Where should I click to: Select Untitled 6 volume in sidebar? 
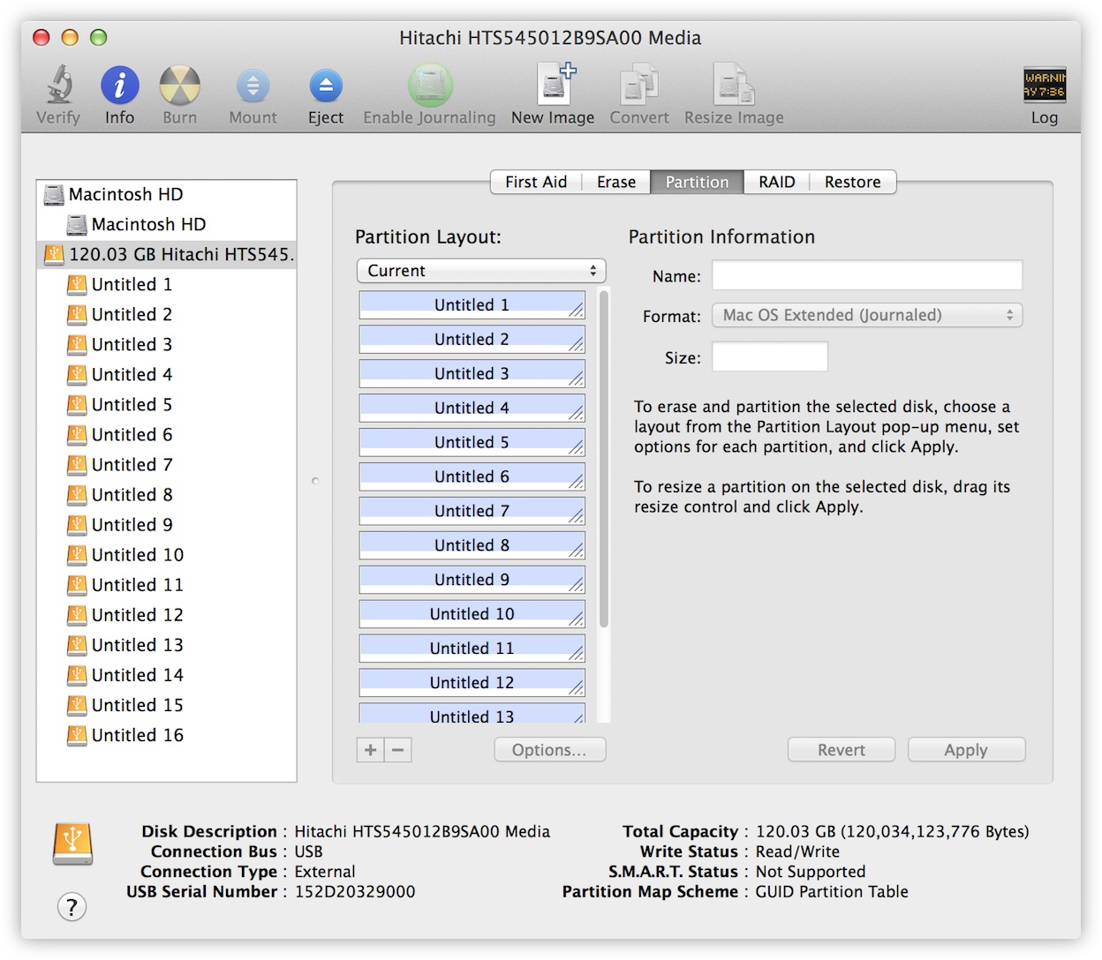[x=166, y=434]
